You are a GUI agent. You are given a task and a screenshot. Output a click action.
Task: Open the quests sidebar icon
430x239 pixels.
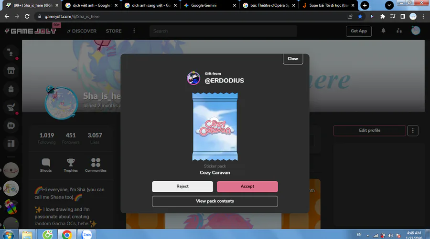[11, 107]
